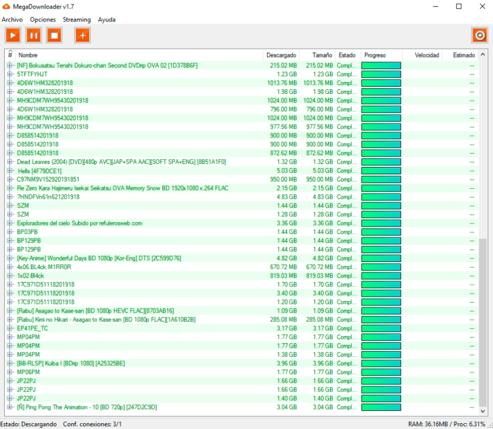
Task: Expand the 1x02.Bl4ck row
Action: pos(10,276)
